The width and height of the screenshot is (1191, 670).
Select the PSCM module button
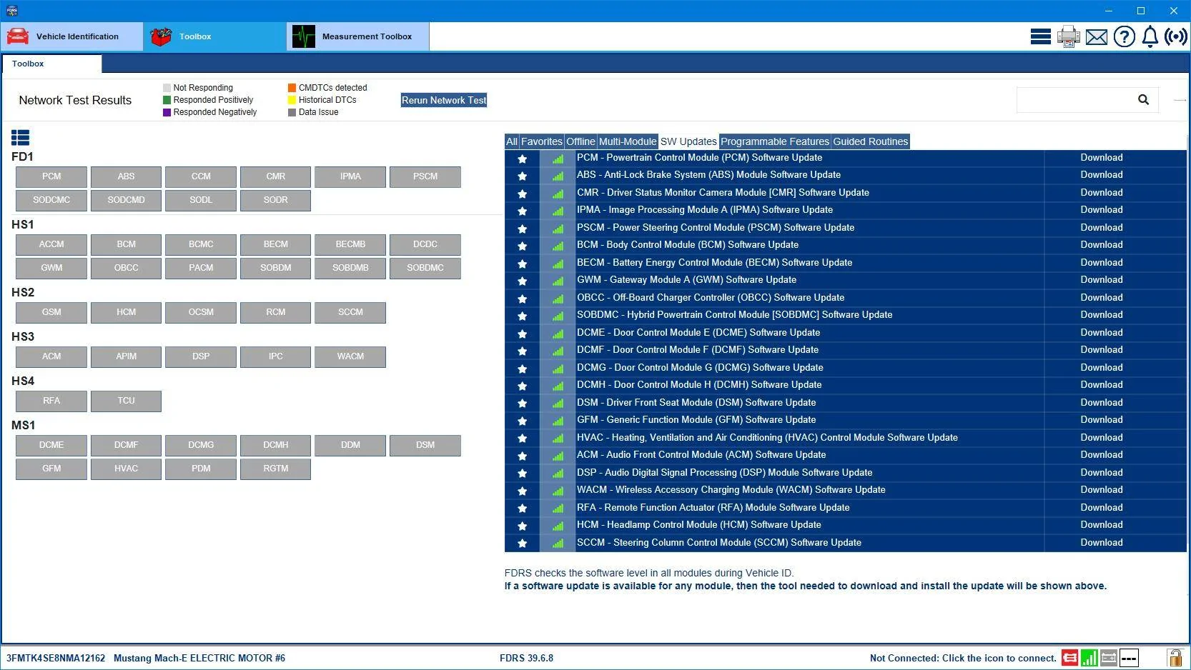click(425, 176)
